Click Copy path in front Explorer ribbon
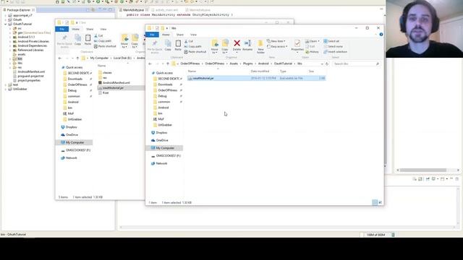463x260 pixels. point(193,46)
